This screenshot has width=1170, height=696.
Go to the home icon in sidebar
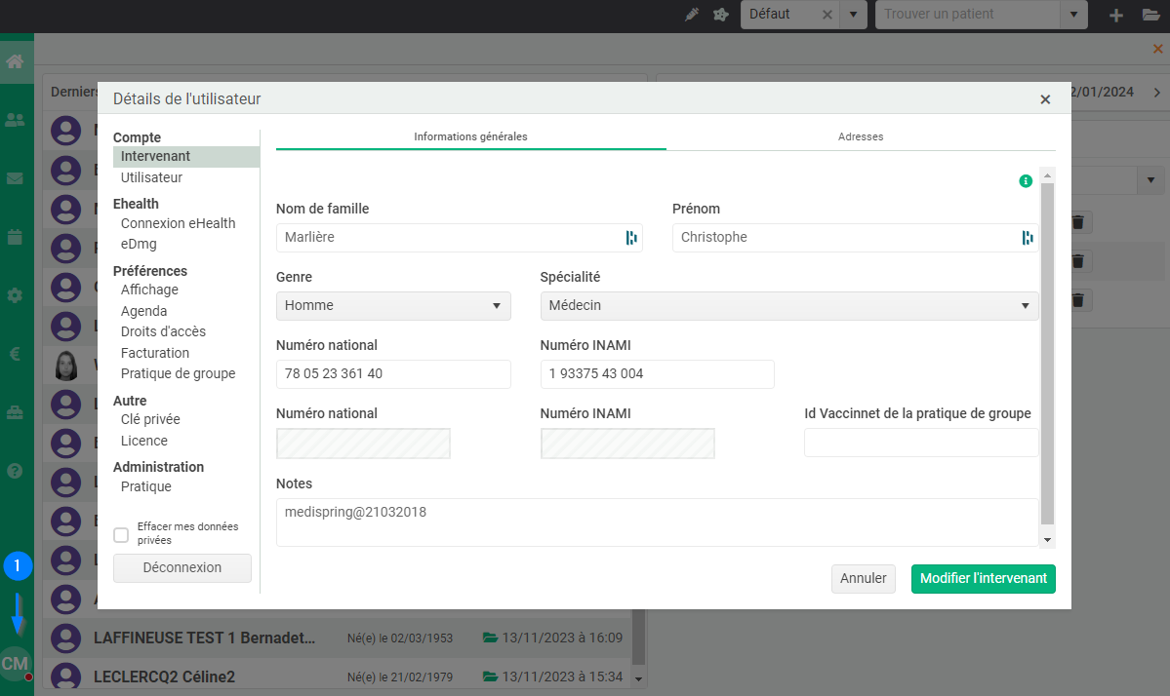15,60
